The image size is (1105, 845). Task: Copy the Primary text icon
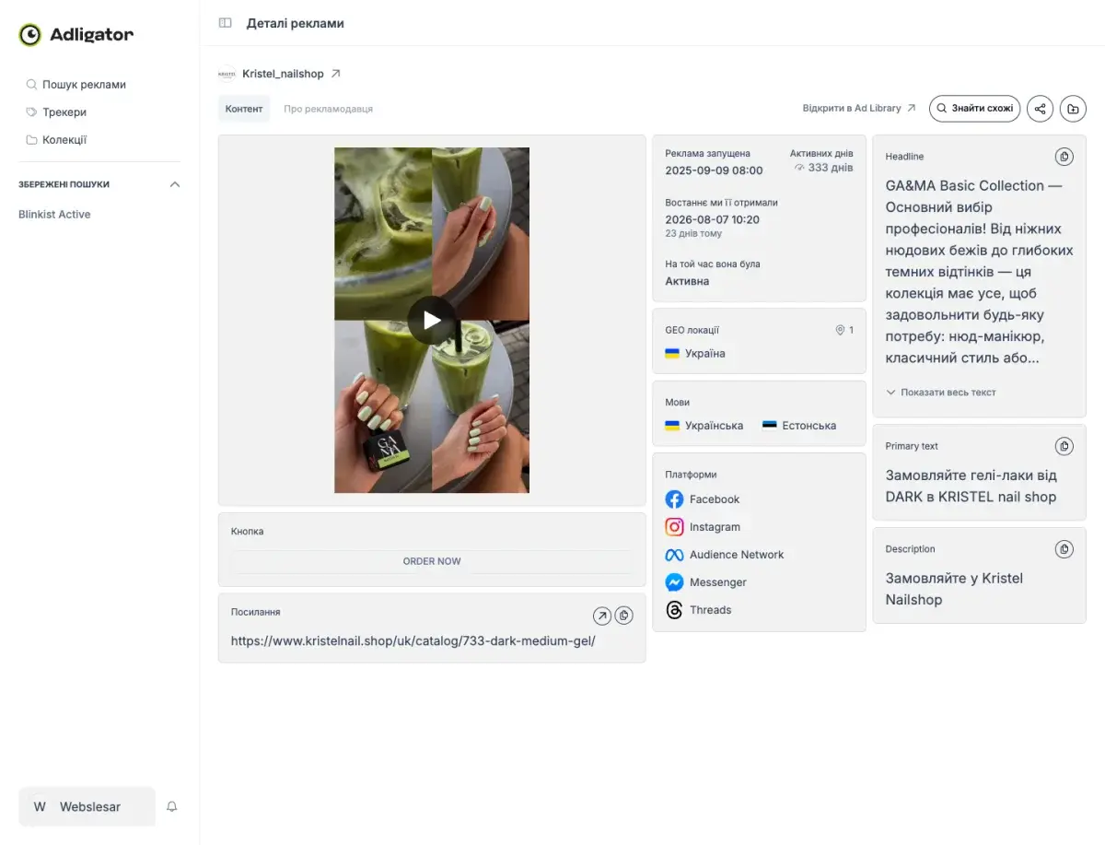[1064, 446]
